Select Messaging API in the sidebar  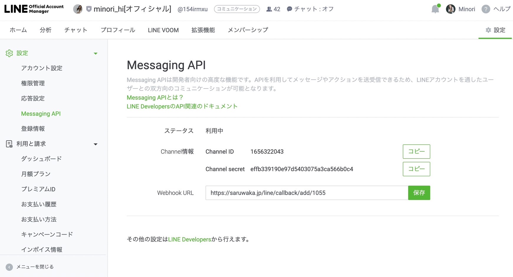pyautogui.click(x=41, y=114)
